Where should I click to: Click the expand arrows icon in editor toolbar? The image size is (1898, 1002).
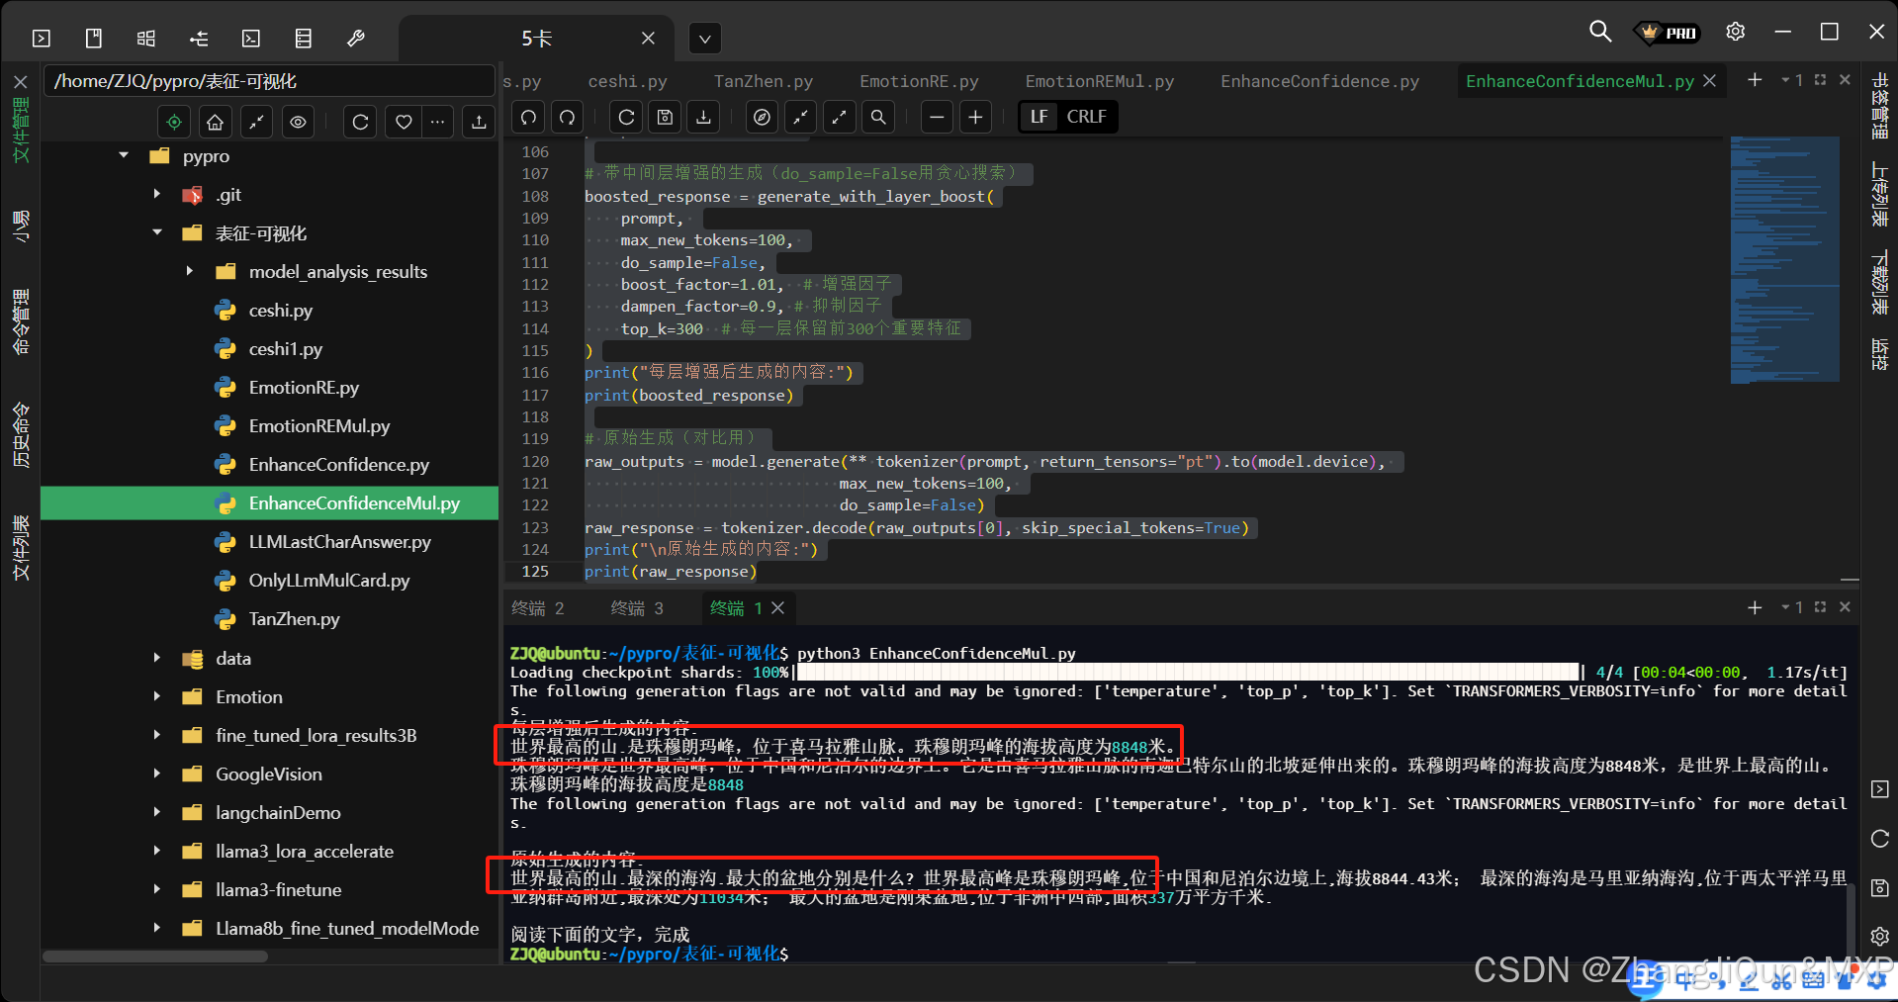click(x=839, y=117)
